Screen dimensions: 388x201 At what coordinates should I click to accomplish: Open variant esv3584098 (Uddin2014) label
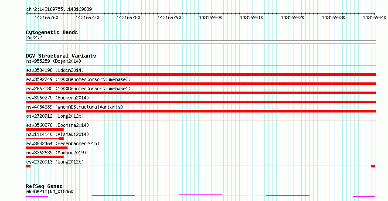[x=55, y=70]
